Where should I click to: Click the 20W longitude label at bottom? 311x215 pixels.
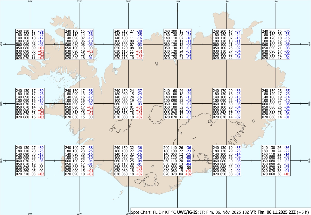coord(128,214)
